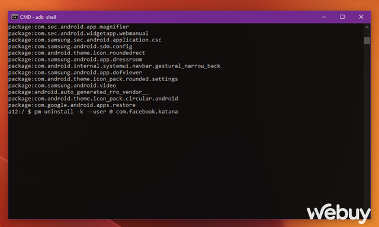
Task: Click the line package:com.samsung.android.app.dofviewer
Action: coord(75,72)
